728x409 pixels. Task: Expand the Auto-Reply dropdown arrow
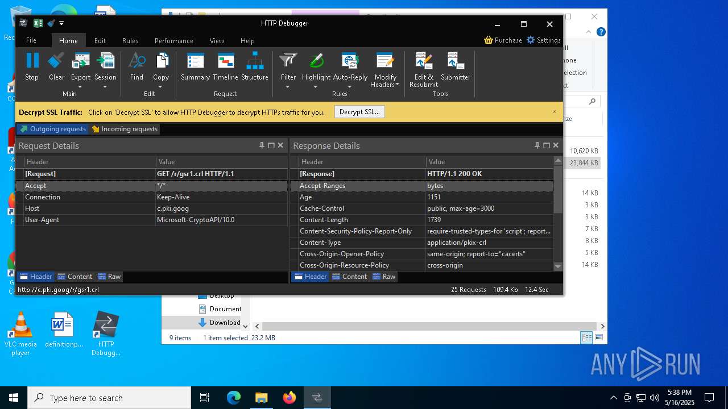pos(350,86)
